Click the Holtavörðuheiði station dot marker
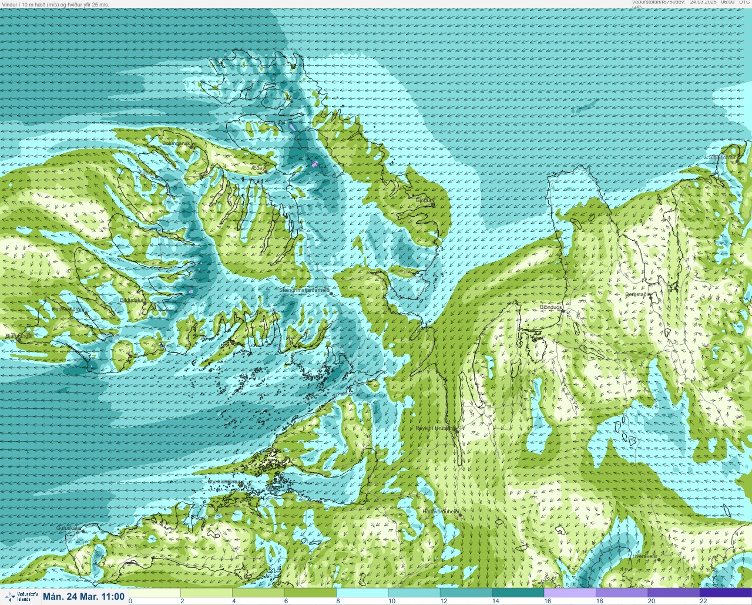 (460, 516)
